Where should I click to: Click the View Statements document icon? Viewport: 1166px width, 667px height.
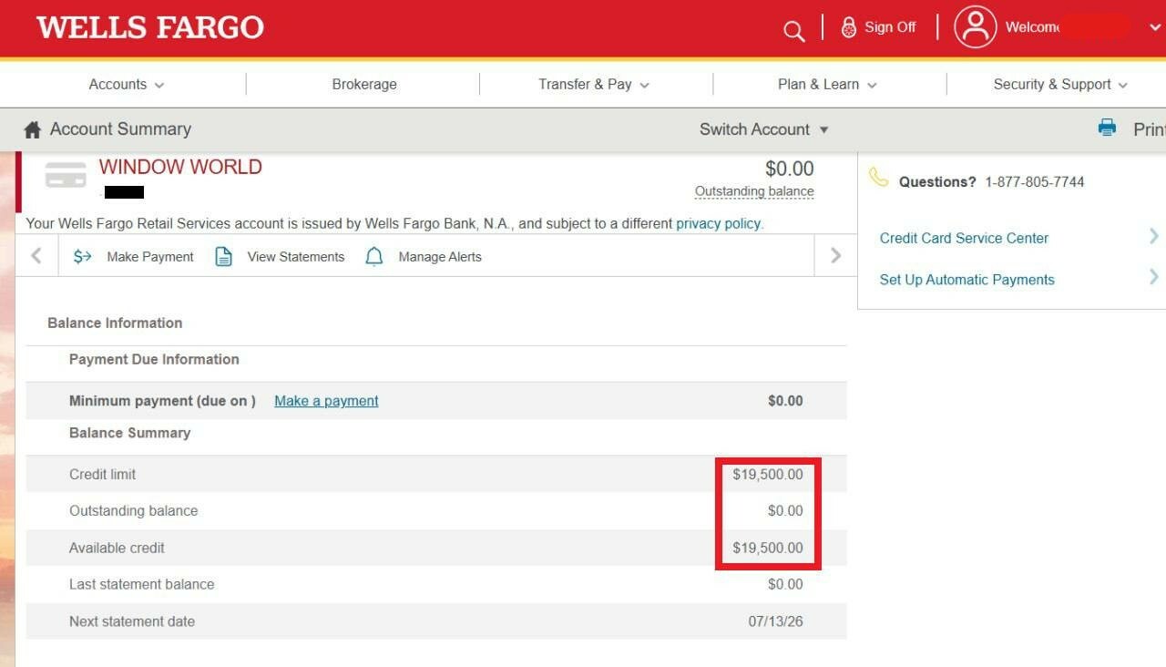tap(223, 256)
